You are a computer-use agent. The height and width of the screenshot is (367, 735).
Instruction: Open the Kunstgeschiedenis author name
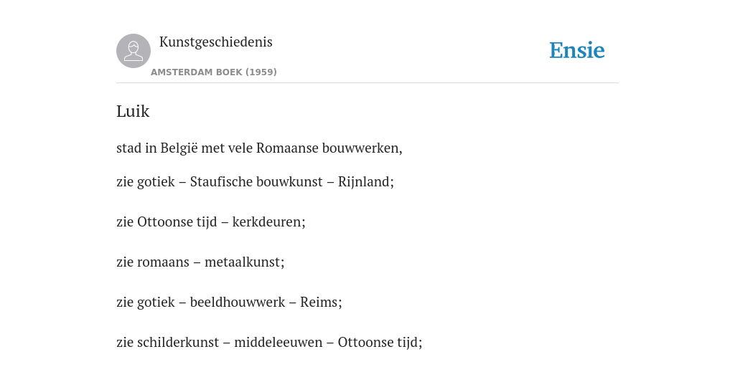(x=215, y=42)
